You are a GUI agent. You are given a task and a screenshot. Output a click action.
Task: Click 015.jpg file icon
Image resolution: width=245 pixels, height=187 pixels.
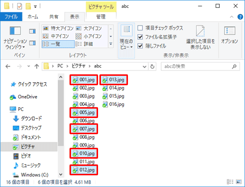click(105, 96)
